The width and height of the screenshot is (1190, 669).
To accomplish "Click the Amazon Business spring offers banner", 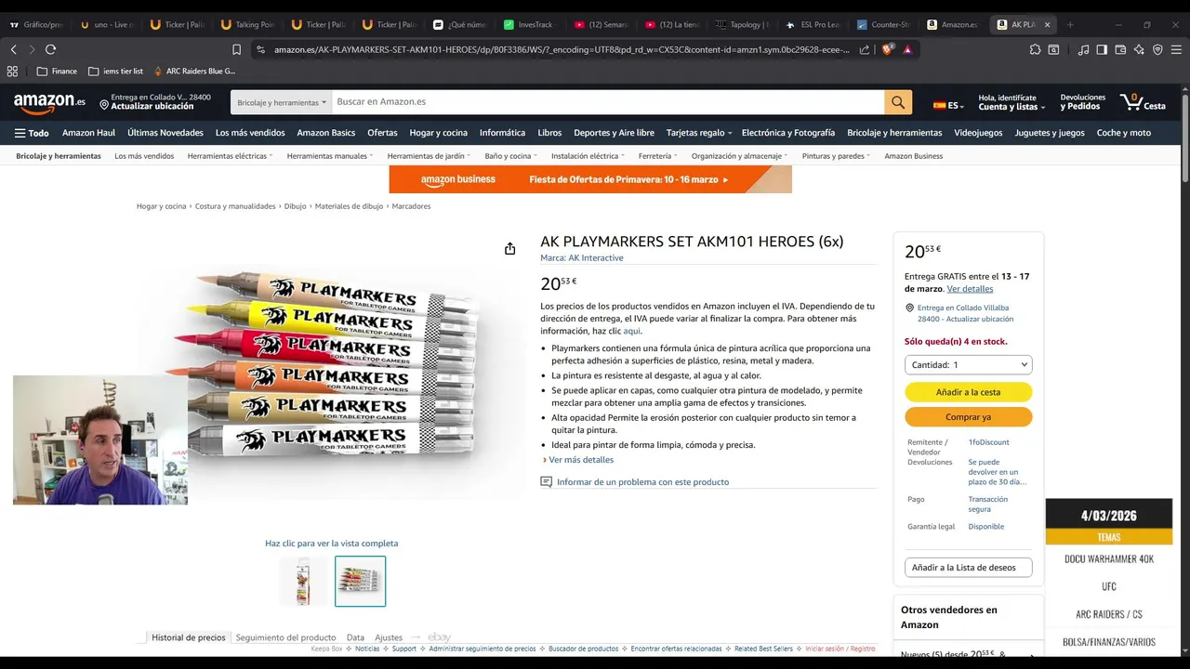I will [590, 179].
